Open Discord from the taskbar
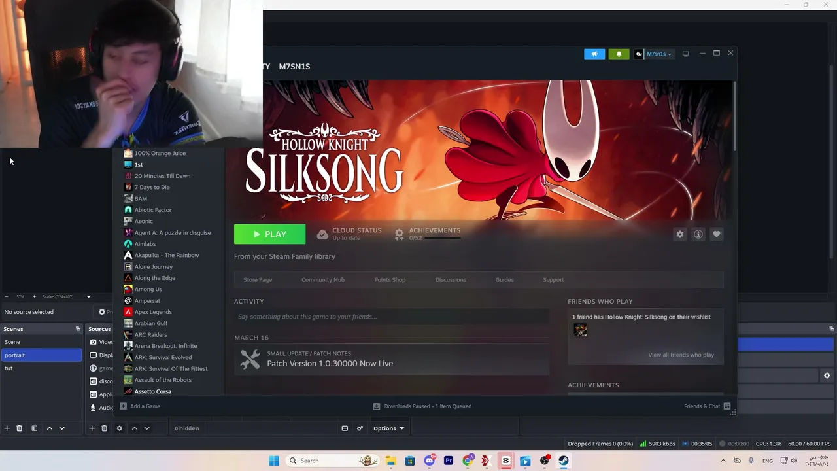The image size is (837, 471). [429, 461]
